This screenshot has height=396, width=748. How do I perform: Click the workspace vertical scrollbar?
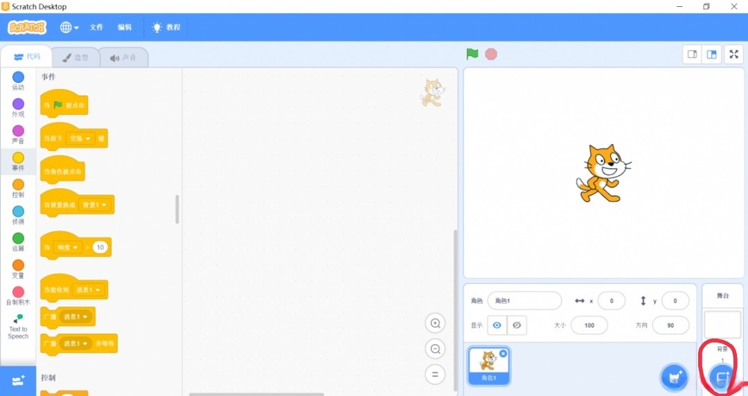455,310
